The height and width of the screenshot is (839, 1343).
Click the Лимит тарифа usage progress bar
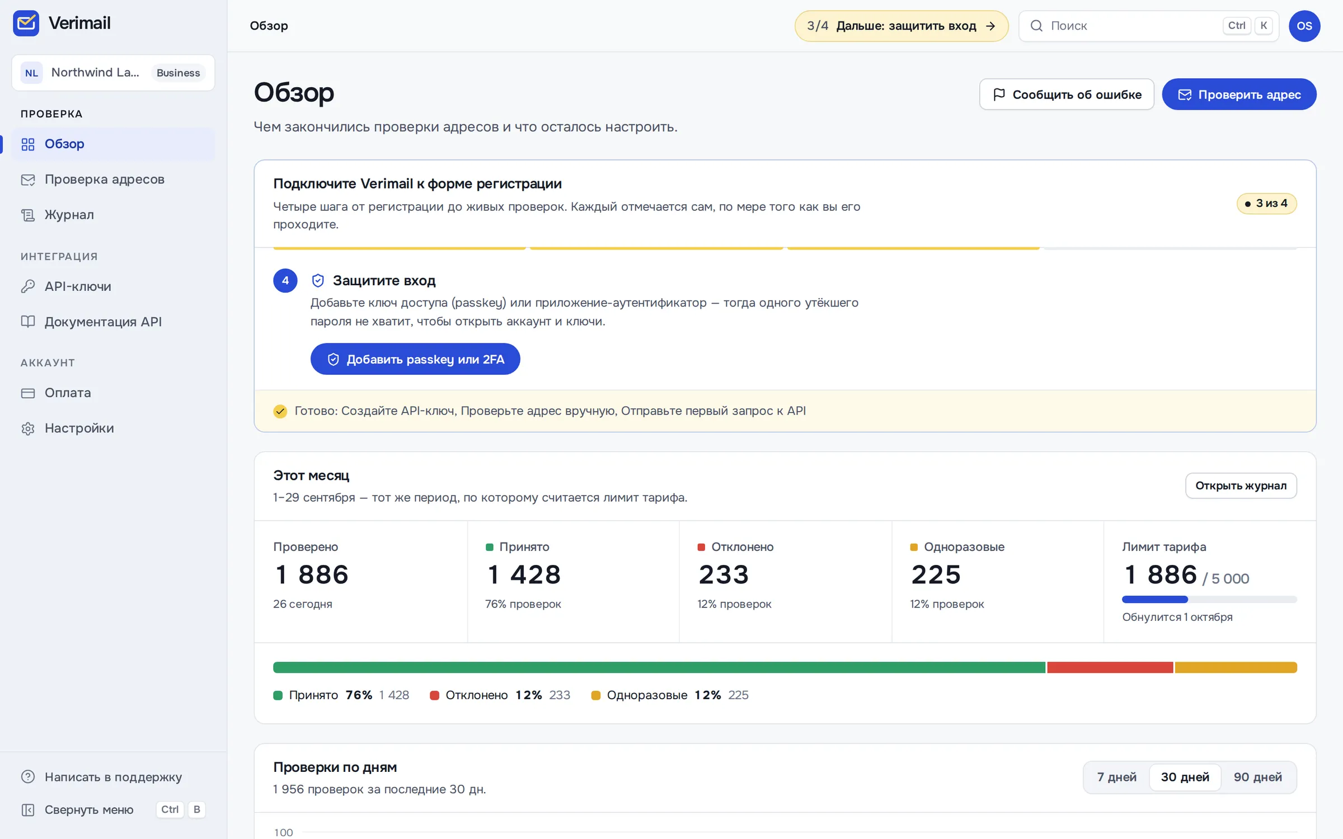(x=1209, y=600)
